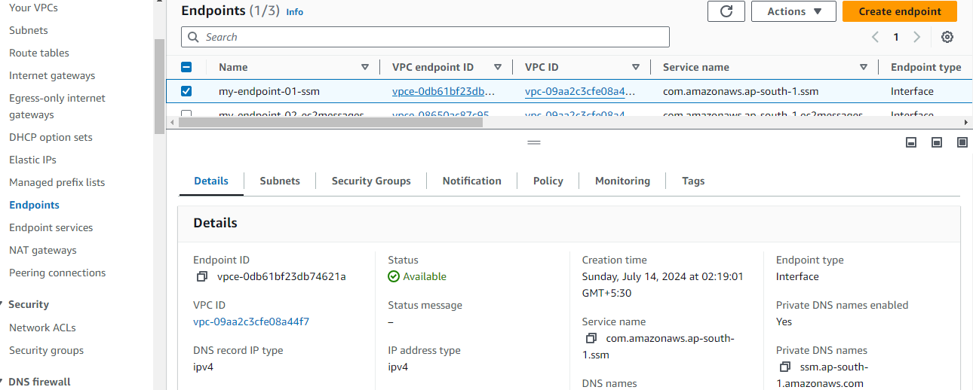Screen dimensions: 973x390
Task: Go to next page chevron
Action: click(916, 37)
